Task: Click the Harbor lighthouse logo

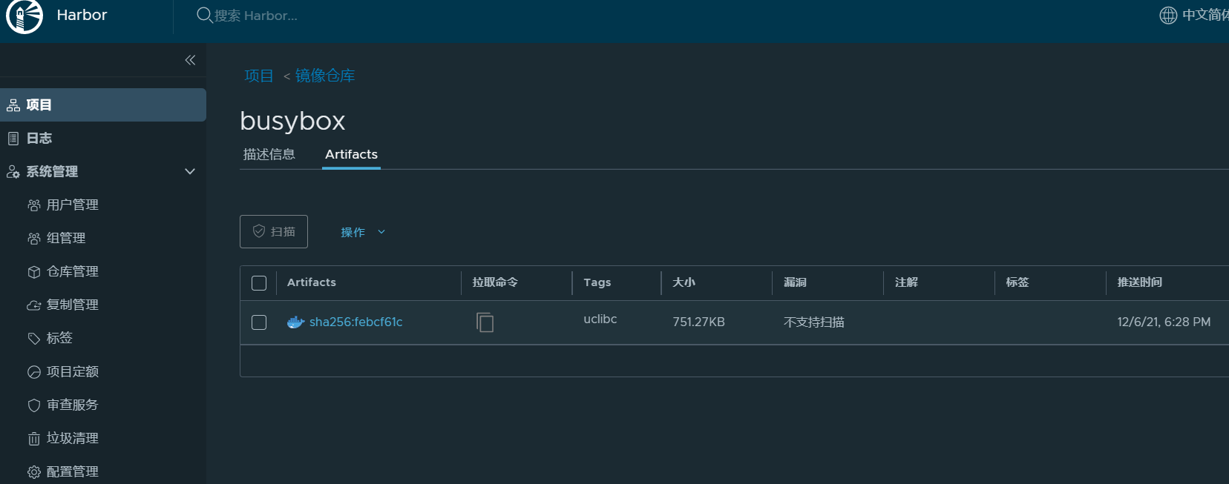Action: 24,16
